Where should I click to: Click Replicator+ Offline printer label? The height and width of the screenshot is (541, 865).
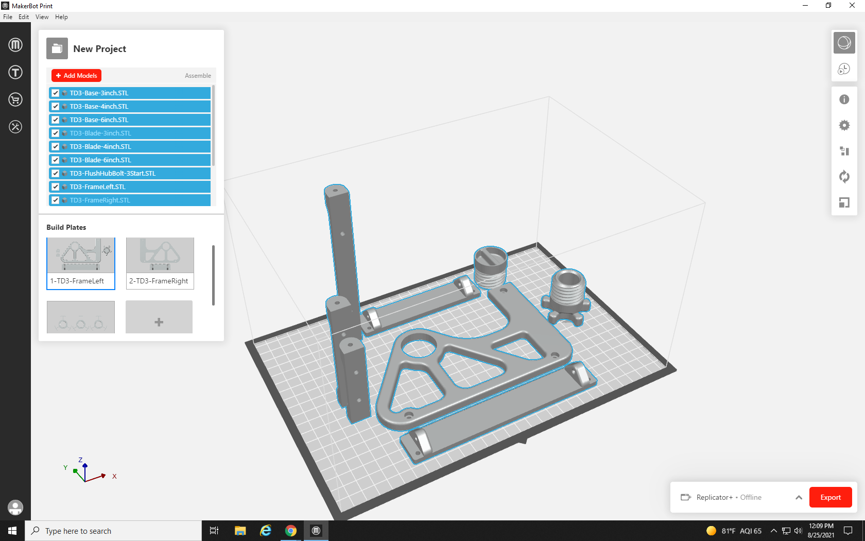(x=729, y=497)
